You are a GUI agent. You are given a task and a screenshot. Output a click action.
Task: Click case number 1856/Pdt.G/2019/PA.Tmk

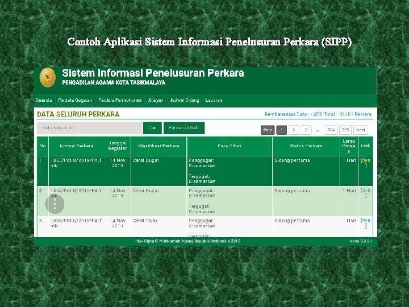coord(76,223)
